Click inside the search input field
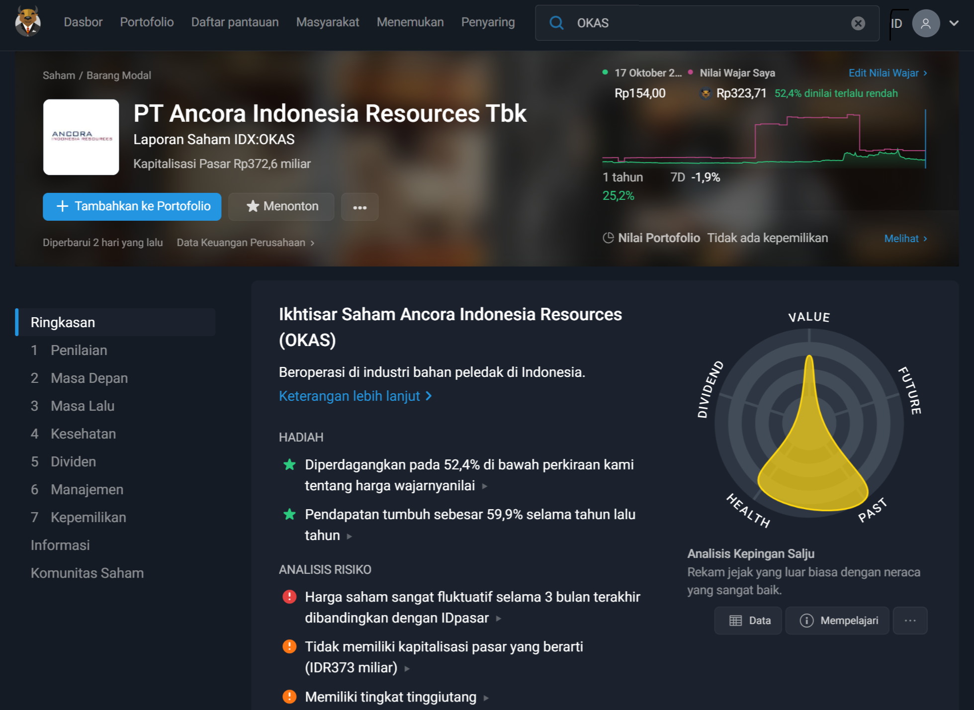 [x=696, y=23]
